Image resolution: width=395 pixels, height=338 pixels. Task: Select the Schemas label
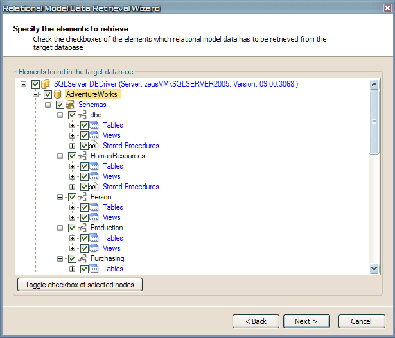(92, 105)
